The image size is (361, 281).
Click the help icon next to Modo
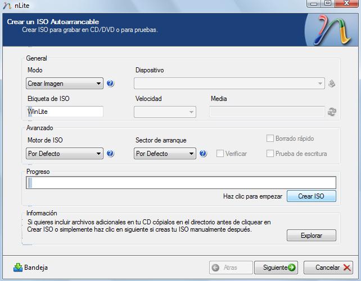[110, 84]
